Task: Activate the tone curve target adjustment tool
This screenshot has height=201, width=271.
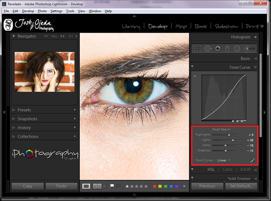Action: point(195,76)
